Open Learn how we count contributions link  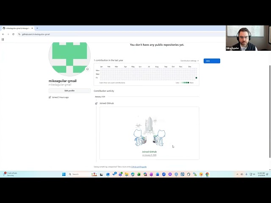coord(112,83)
